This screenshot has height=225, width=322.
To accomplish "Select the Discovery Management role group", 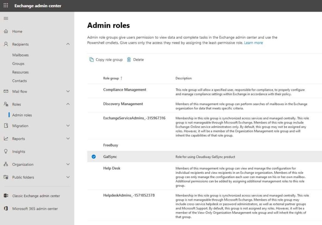I will point(123,104).
